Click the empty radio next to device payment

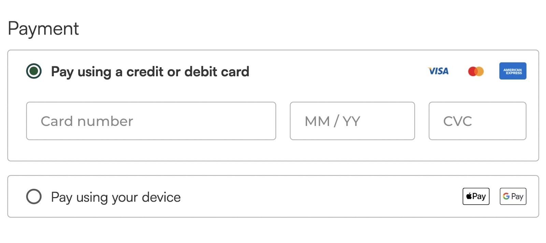point(33,196)
